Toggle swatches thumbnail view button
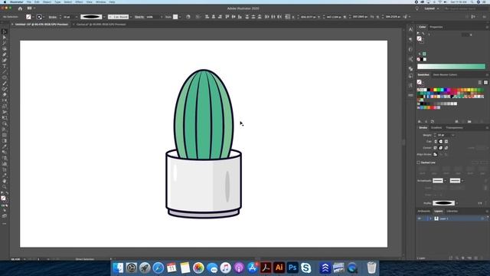 point(485,82)
